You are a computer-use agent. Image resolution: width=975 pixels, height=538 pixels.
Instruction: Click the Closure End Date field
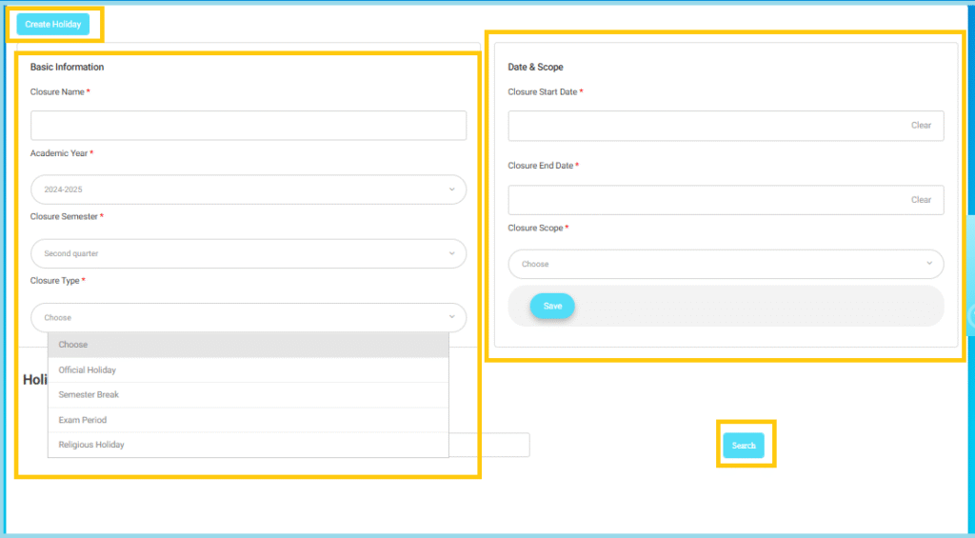tap(705, 200)
